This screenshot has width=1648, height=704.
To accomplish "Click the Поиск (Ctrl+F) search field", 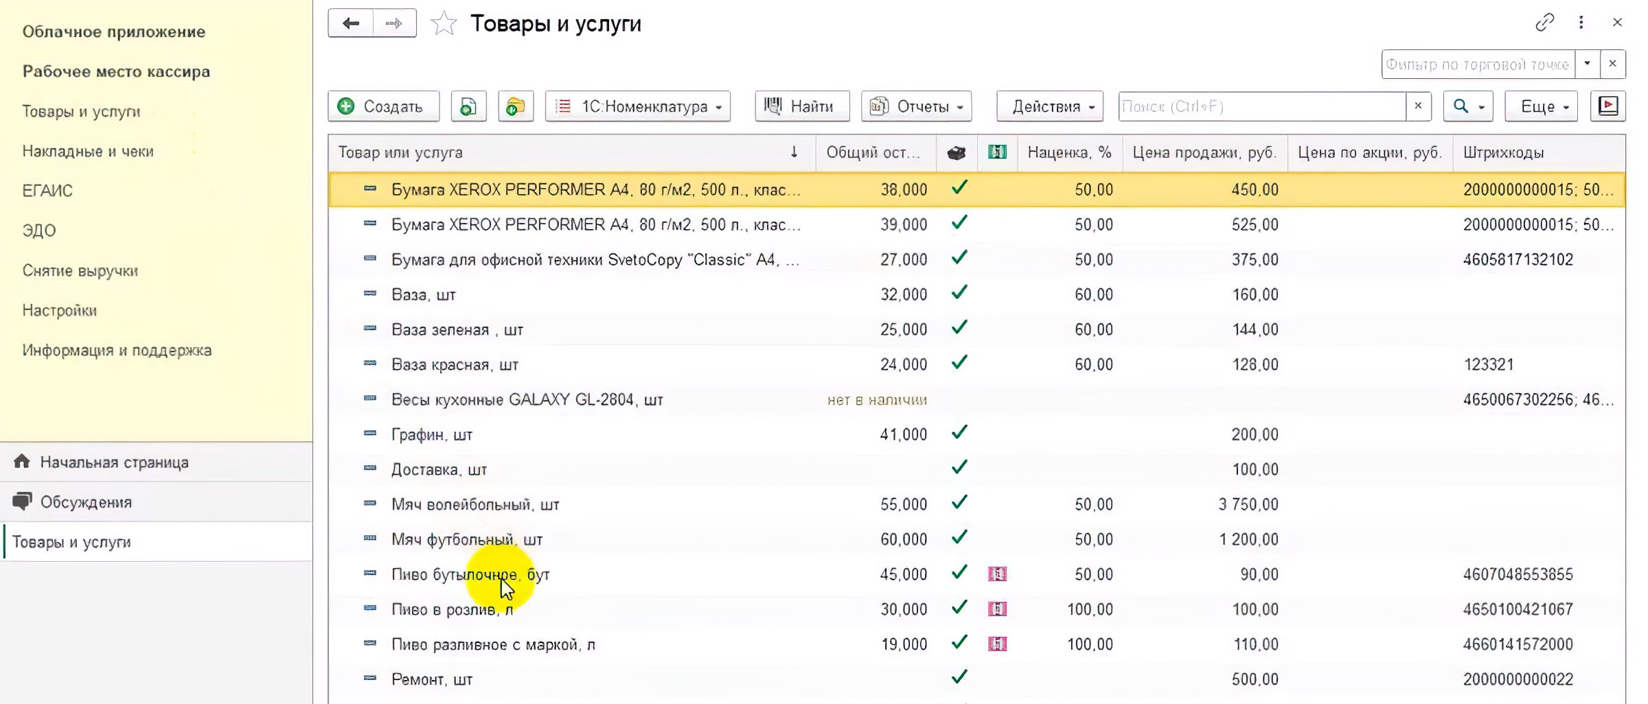I will (x=1262, y=106).
